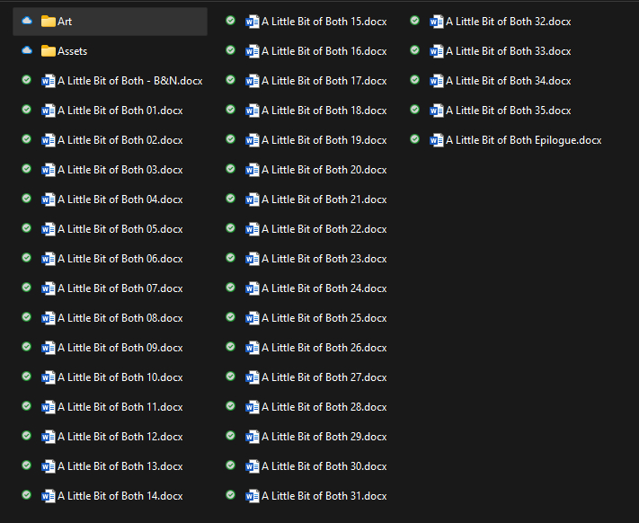Click green sync checkmark next to Both 32.docx
639x523 pixels.
[414, 21]
